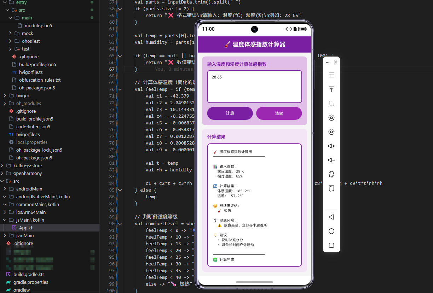Click app title 温度体感指数计算器 header
The width and height of the screenshot is (433, 293).
point(254,44)
